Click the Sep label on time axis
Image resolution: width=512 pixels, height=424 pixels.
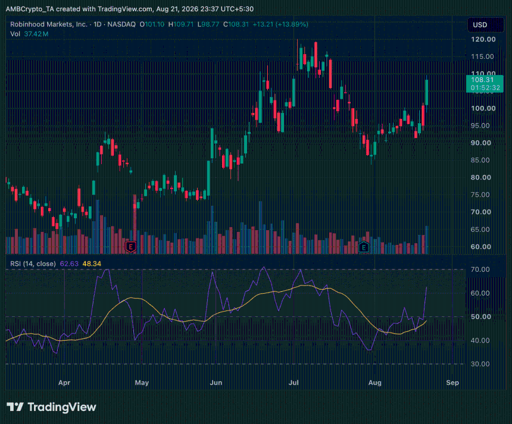click(452, 382)
